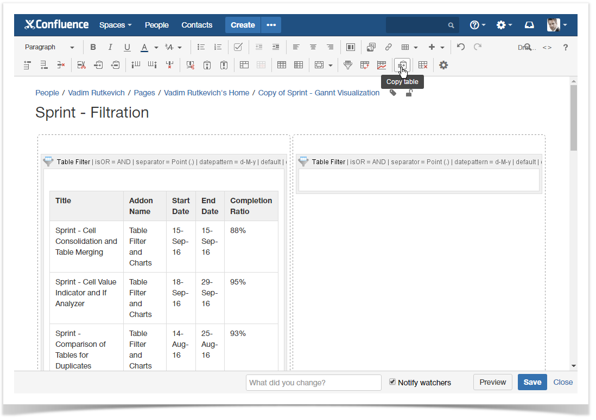
Task: Align text to the right
Action: coord(330,47)
